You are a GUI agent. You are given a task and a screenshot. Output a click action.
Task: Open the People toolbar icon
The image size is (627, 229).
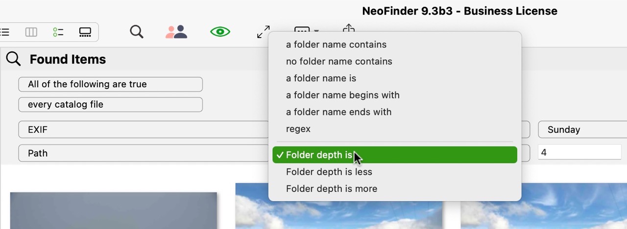(176, 32)
